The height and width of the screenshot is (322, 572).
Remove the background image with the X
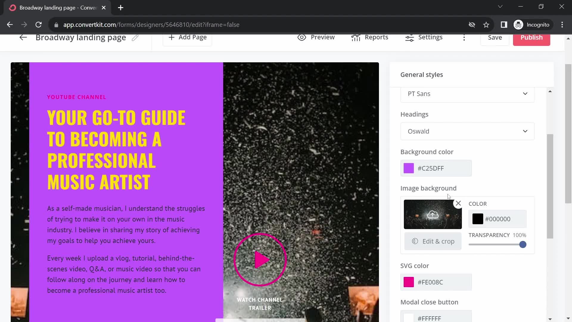pos(458,204)
